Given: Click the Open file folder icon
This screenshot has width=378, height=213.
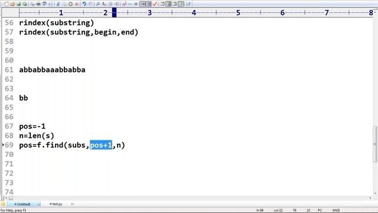Looking at the screenshot, I should click(x=12, y=4).
